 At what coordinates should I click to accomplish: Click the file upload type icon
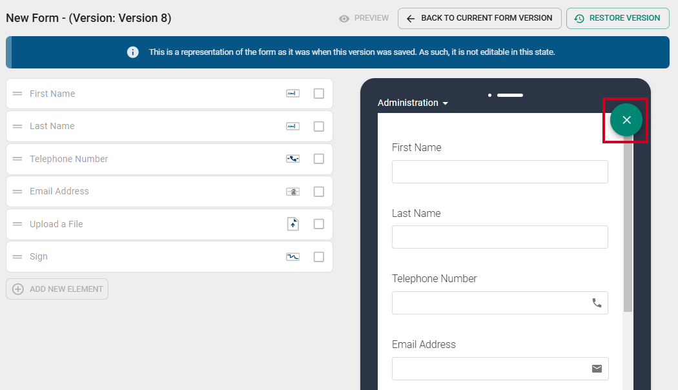(293, 224)
